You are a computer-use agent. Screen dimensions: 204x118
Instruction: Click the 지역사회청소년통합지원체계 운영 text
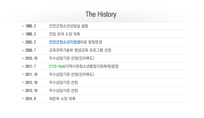91,66
